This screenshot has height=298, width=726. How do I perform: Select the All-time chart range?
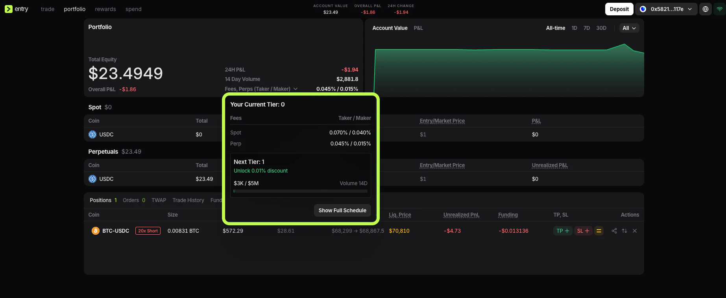click(556, 28)
